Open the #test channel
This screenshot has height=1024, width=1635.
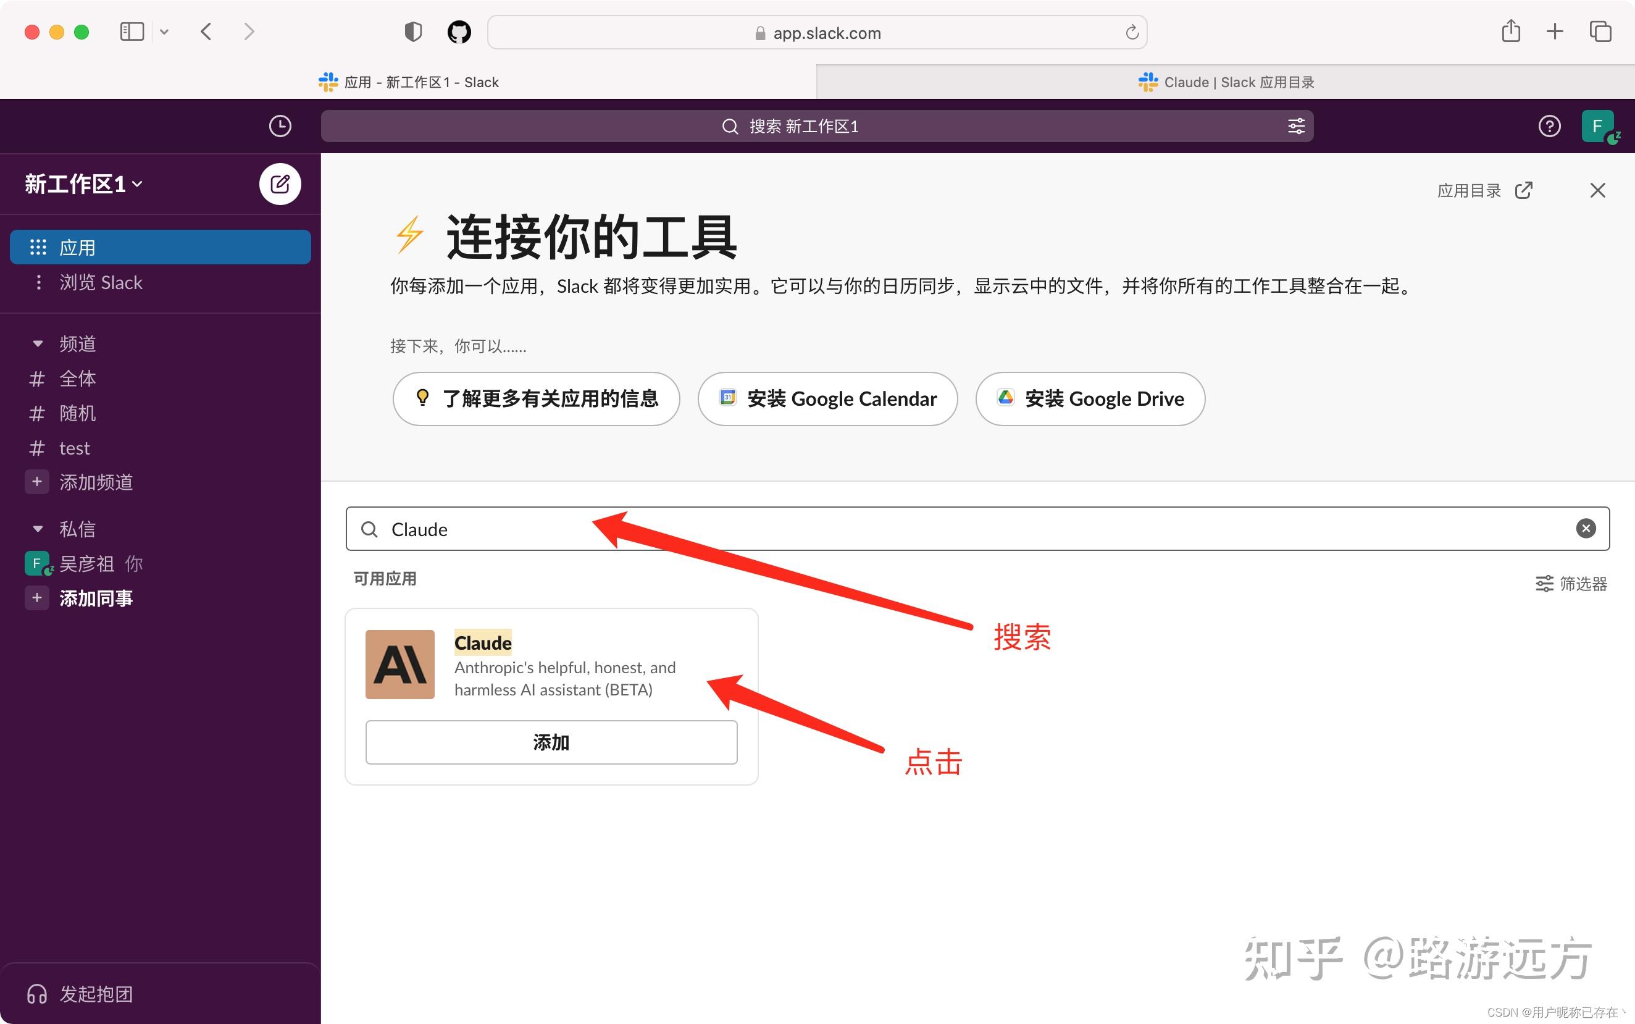(75, 448)
